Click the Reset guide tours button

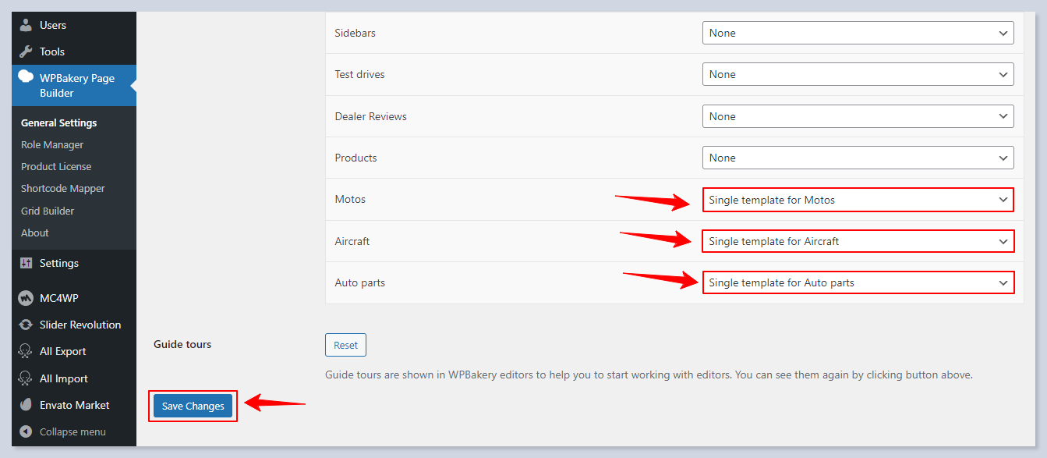(x=345, y=345)
